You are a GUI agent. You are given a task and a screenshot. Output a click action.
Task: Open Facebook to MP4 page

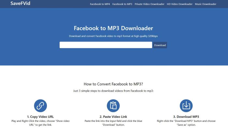click(x=100, y=4)
